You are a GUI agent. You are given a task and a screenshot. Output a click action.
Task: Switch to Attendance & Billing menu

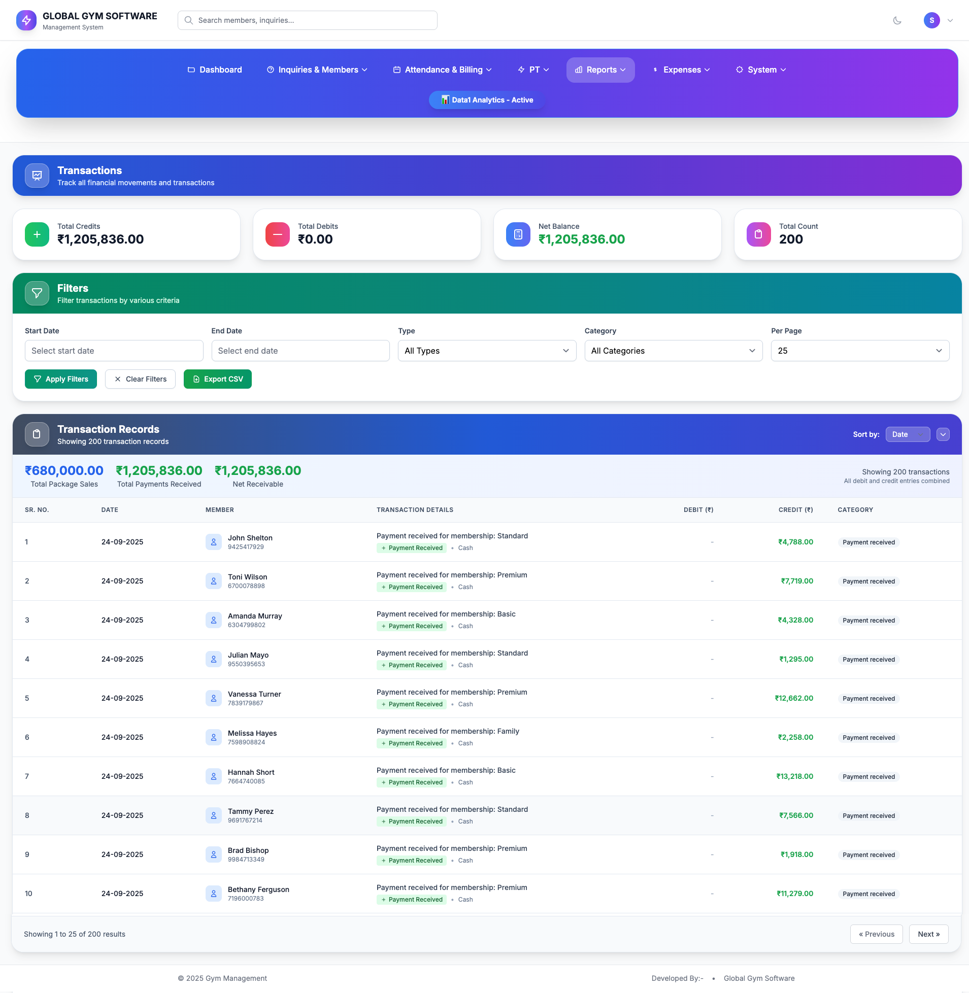[442, 70]
